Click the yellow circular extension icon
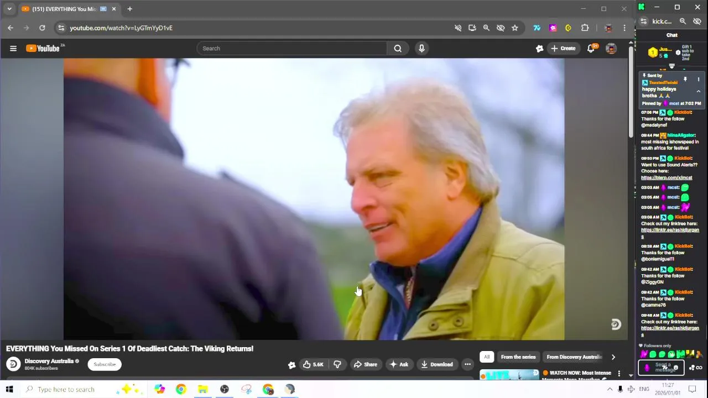The width and height of the screenshot is (708, 398). click(568, 28)
